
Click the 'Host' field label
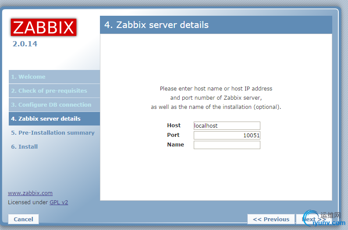point(174,125)
